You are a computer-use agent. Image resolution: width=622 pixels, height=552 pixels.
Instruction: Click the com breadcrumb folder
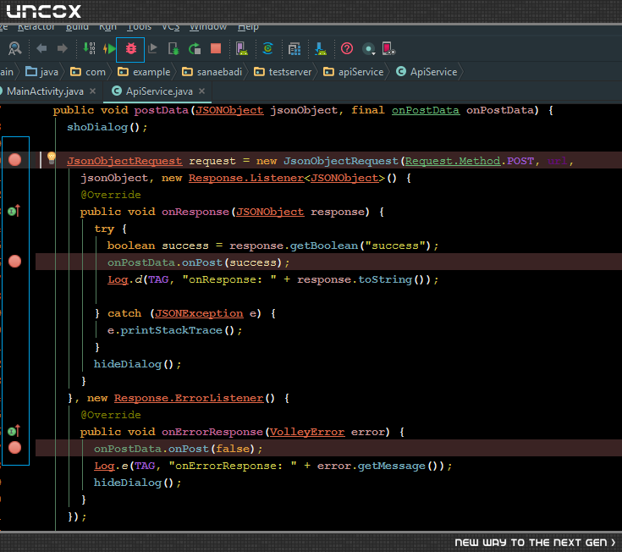point(88,72)
